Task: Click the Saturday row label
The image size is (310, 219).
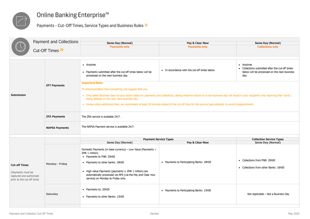Action: [x=52, y=194]
